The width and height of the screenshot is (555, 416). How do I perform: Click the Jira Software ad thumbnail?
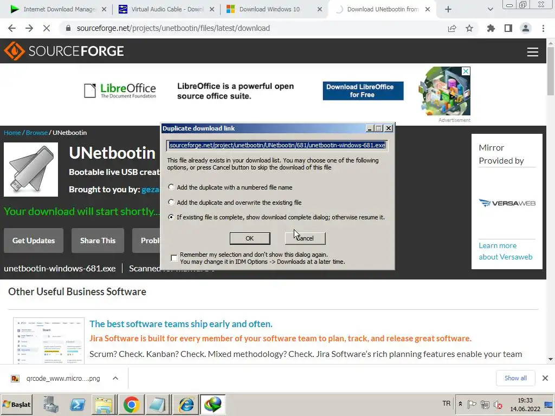click(x=49, y=341)
